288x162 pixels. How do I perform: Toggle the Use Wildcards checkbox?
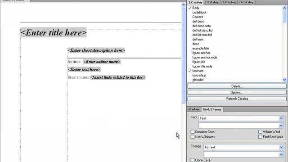click(193, 137)
